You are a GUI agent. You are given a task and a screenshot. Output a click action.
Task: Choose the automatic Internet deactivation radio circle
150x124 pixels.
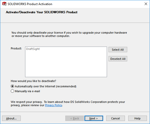point(13,86)
